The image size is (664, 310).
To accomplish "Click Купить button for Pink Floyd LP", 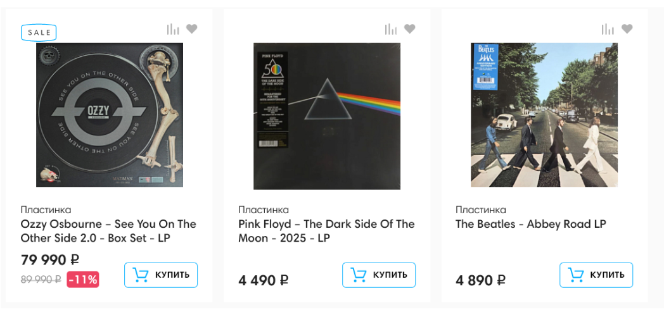I will coord(379,275).
